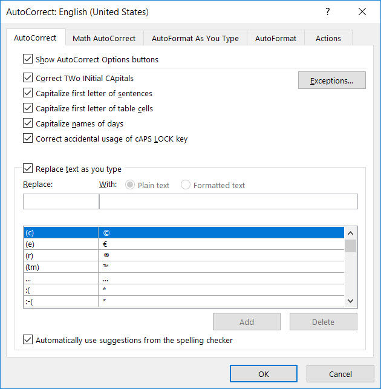This screenshot has width=381, height=389.
Task: Open the AutoFormat As You Type tab
Action: point(195,39)
